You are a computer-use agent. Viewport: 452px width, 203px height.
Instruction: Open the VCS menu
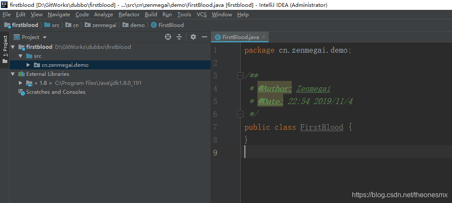pyautogui.click(x=202, y=15)
